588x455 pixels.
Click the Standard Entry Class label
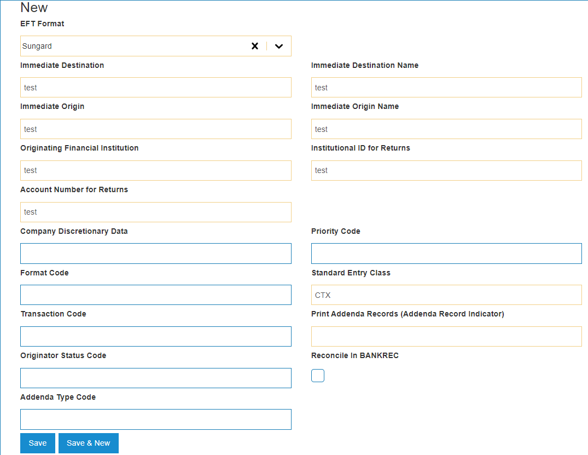351,273
